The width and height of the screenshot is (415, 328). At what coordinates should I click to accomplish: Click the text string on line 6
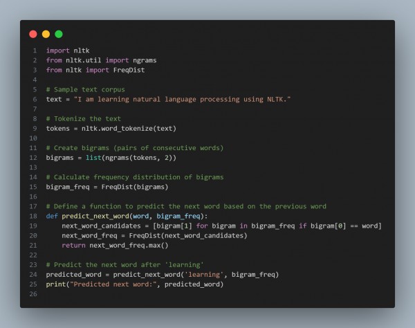click(x=182, y=99)
